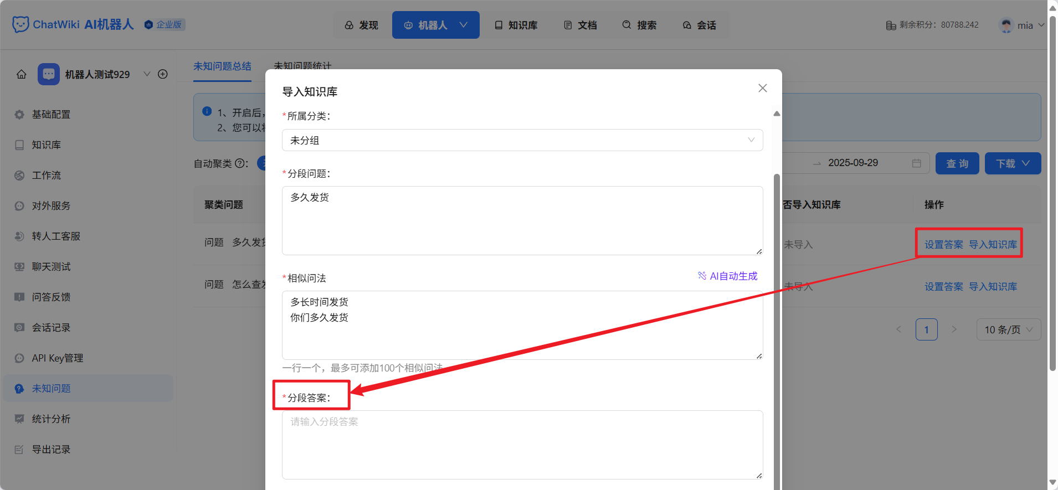Click the 查询 button
Viewport: 1058px width, 490px height.
pyautogui.click(x=957, y=163)
